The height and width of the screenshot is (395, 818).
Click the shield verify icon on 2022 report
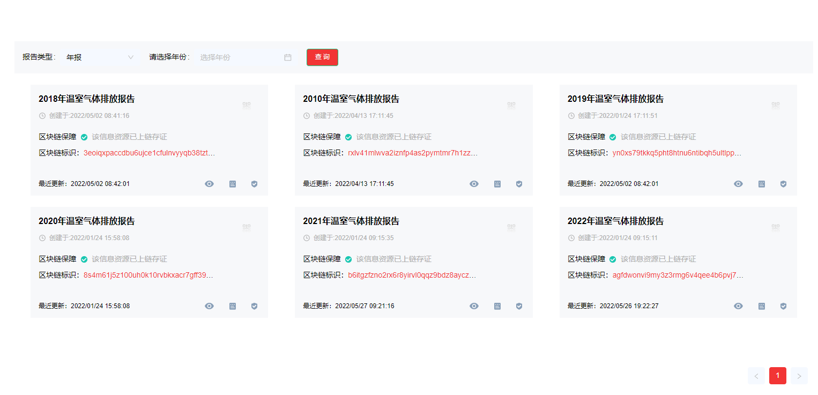[783, 306]
